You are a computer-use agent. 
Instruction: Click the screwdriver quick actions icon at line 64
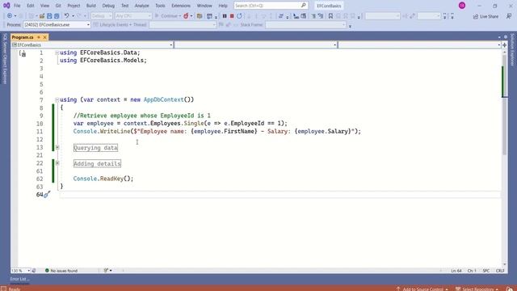[x=47, y=194]
